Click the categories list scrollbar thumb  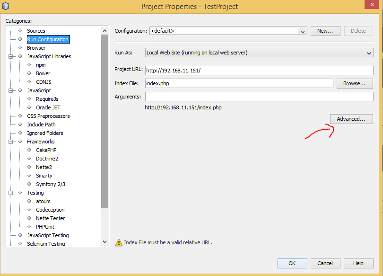[105, 122]
